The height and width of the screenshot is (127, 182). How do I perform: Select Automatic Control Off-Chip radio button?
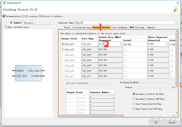coord(134,99)
